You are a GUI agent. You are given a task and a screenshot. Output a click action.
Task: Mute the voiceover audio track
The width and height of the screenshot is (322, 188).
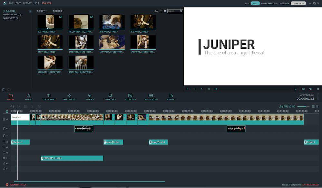point(7,158)
